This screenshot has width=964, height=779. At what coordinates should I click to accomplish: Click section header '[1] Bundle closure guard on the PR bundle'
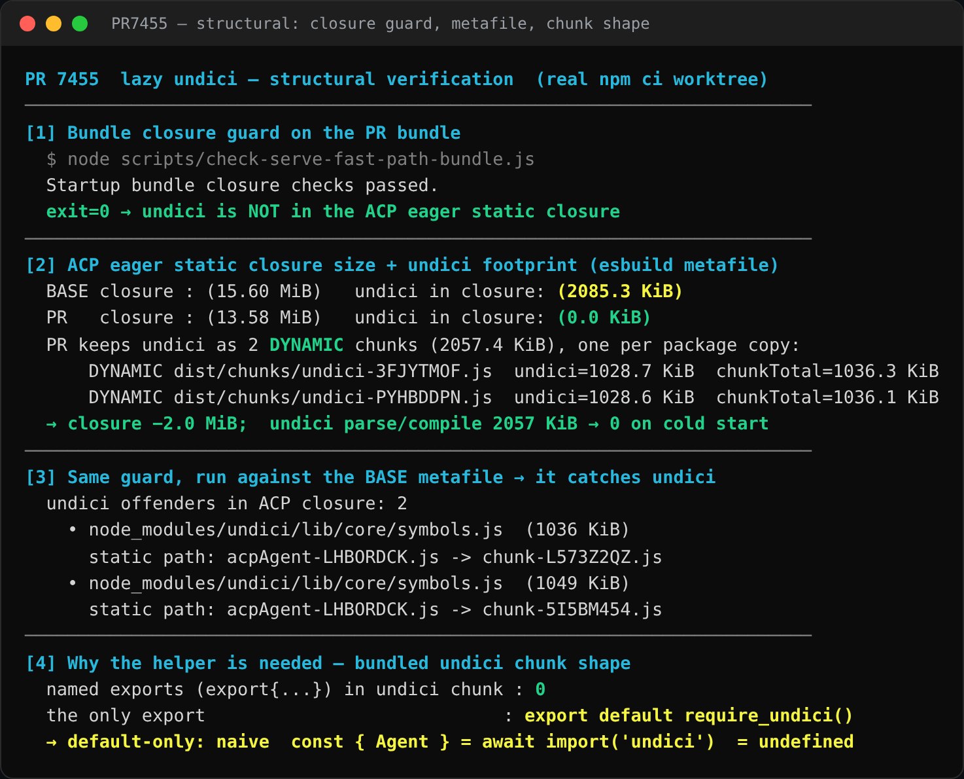pos(243,133)
